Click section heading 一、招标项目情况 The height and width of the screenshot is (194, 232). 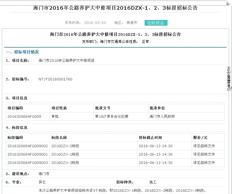point(22,52)
